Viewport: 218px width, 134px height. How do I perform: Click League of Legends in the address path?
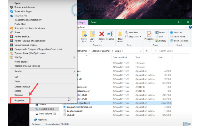pos(101,51)
